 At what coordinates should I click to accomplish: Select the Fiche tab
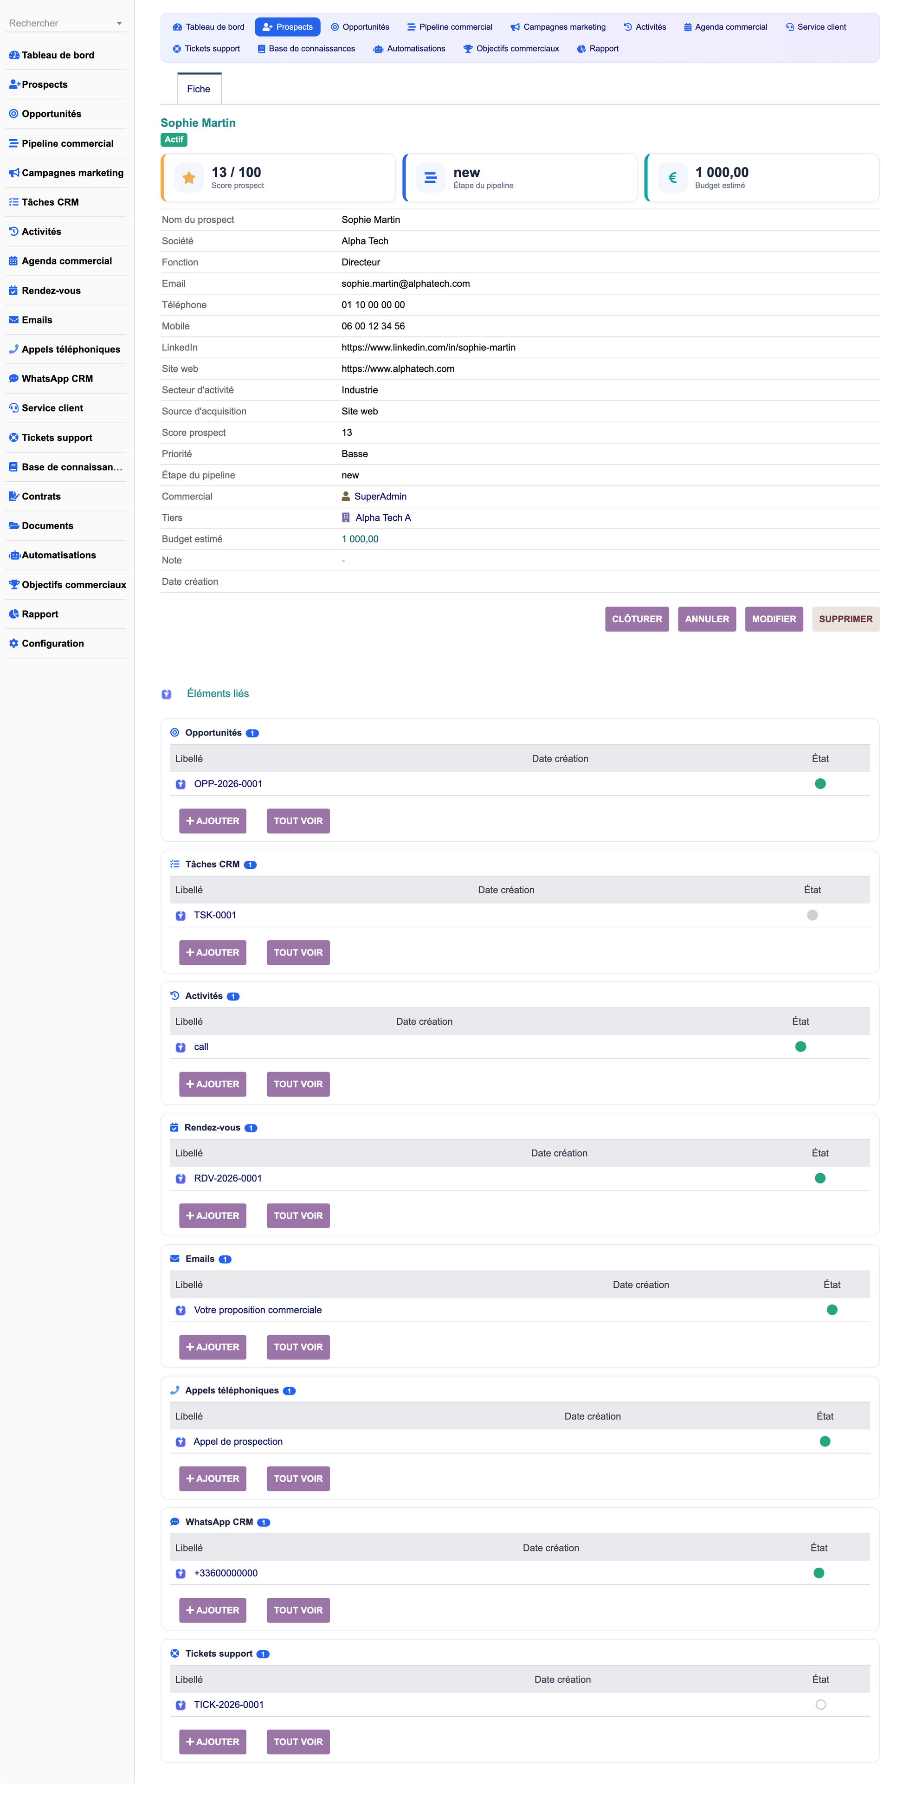(199, 89)
